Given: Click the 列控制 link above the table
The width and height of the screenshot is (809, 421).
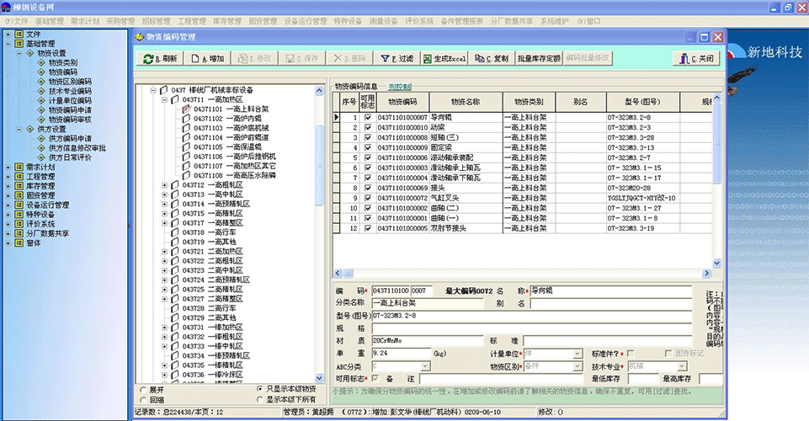Looking at the screenshot, I should coord(400,86).
